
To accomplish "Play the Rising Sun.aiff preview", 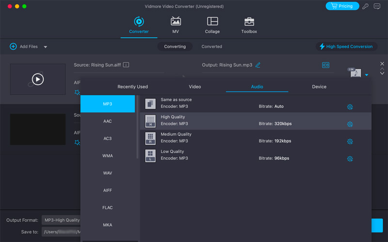I will pos(38,79).
